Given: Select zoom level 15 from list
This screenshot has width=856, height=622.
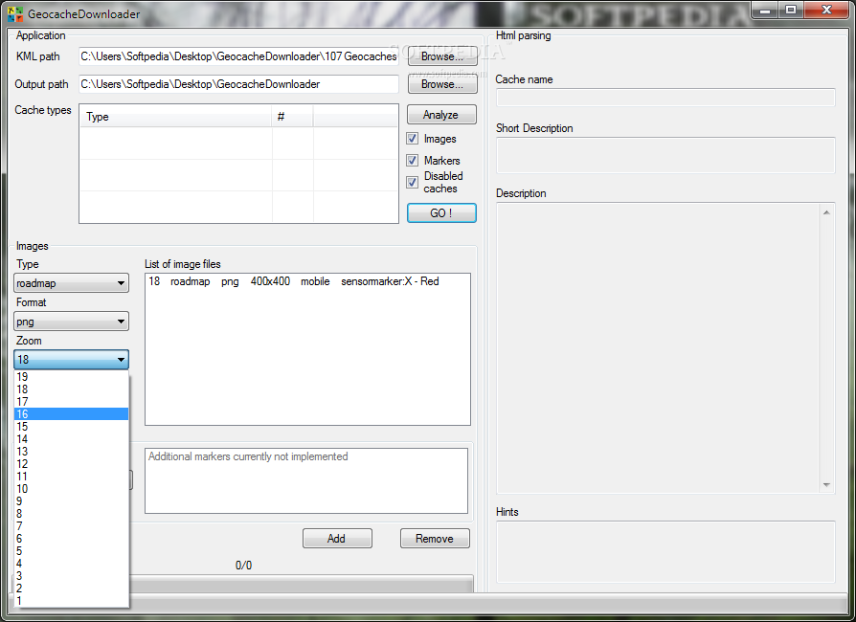Looking at the screenshot, I should coord(72,427).
